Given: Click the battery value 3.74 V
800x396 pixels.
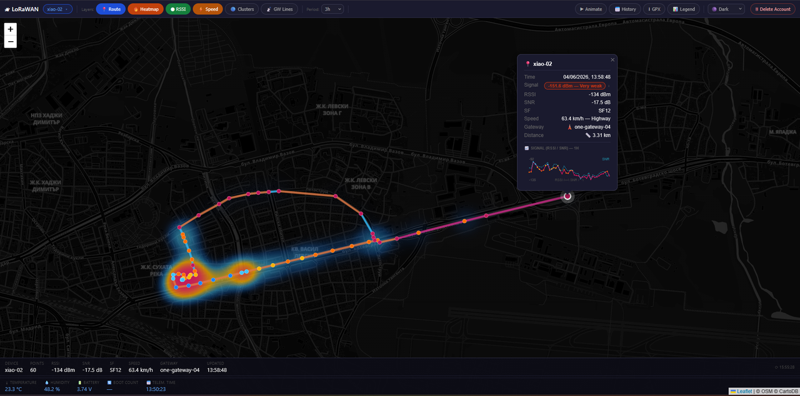Looking at the screenshot, I should tap(84, 389).
